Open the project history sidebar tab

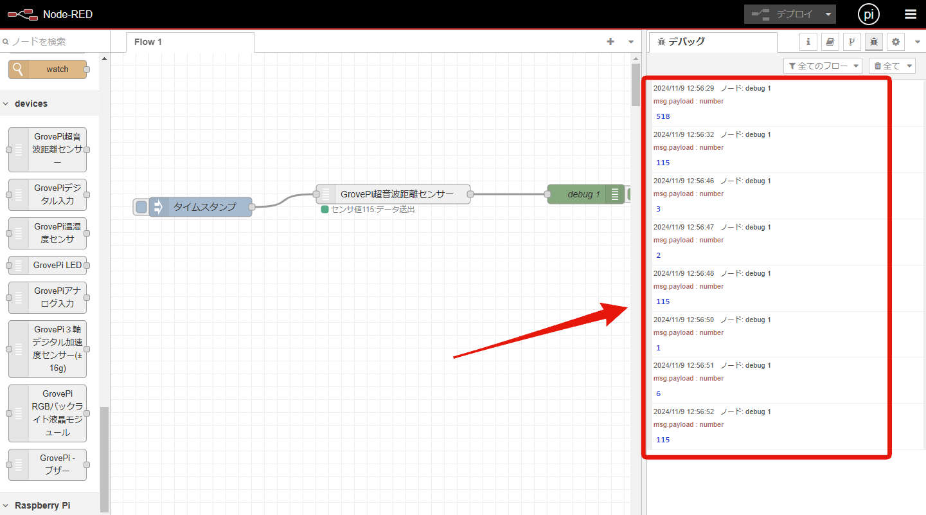point(851,42)
